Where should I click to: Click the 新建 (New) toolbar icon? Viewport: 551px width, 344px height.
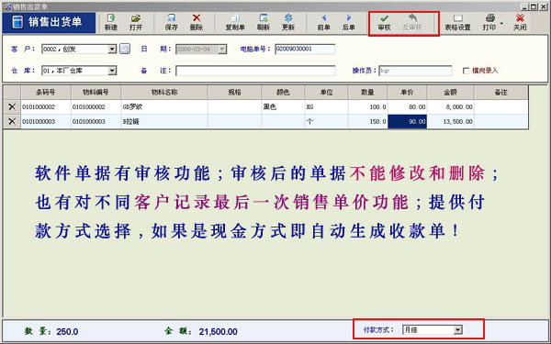pyautogui.click(x=111, y=22)
